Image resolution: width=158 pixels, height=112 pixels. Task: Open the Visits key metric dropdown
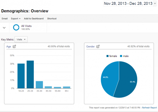point(21,39)
